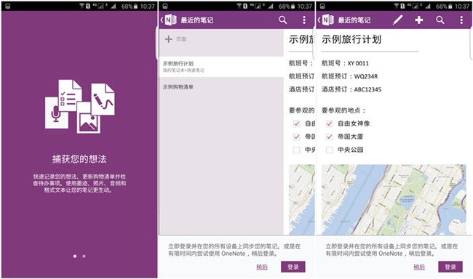Tap the 示例旅行计划 title in the right screen
This screenshot has width=473, height=279.
click(x=351, y=39)
